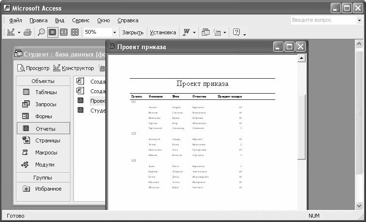Click the Database Window icon
This screenshot has height=222, width=366.
coord(205,32)
